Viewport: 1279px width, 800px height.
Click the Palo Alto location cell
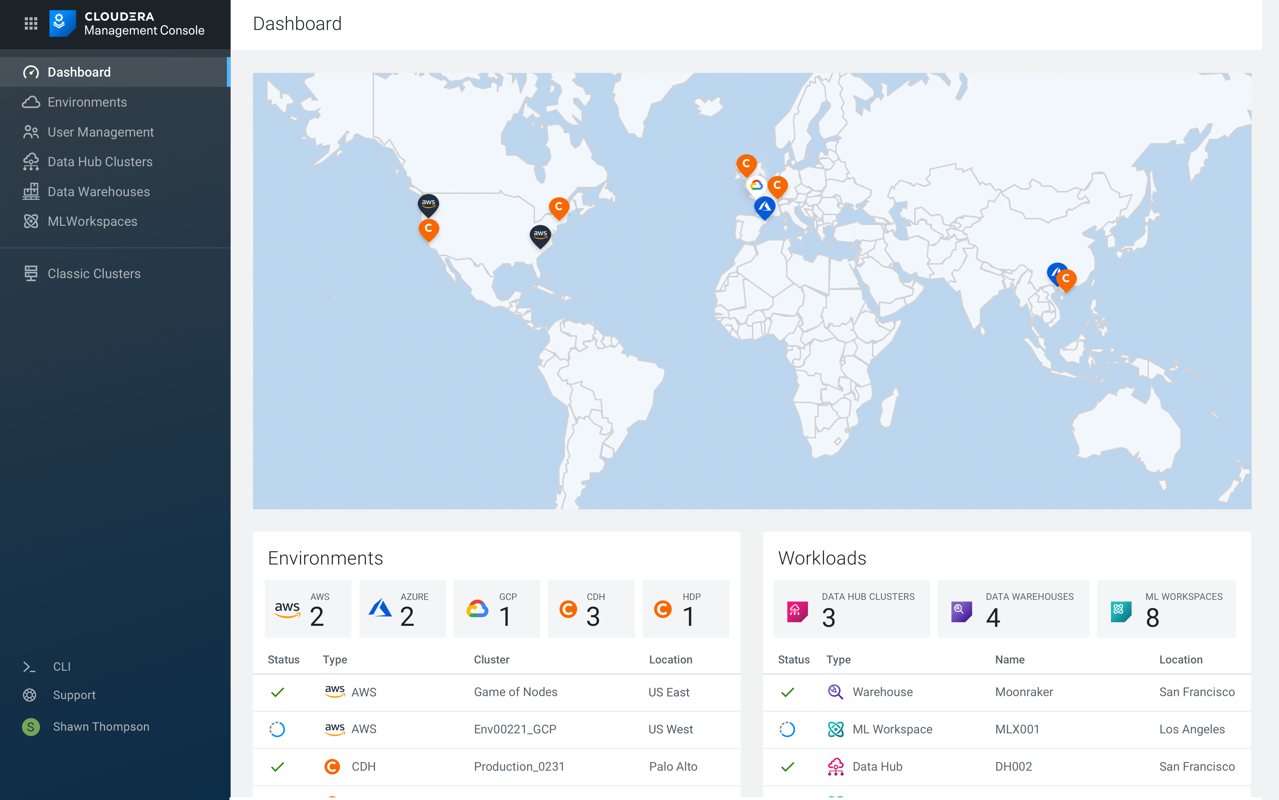(x=673, y=766)
